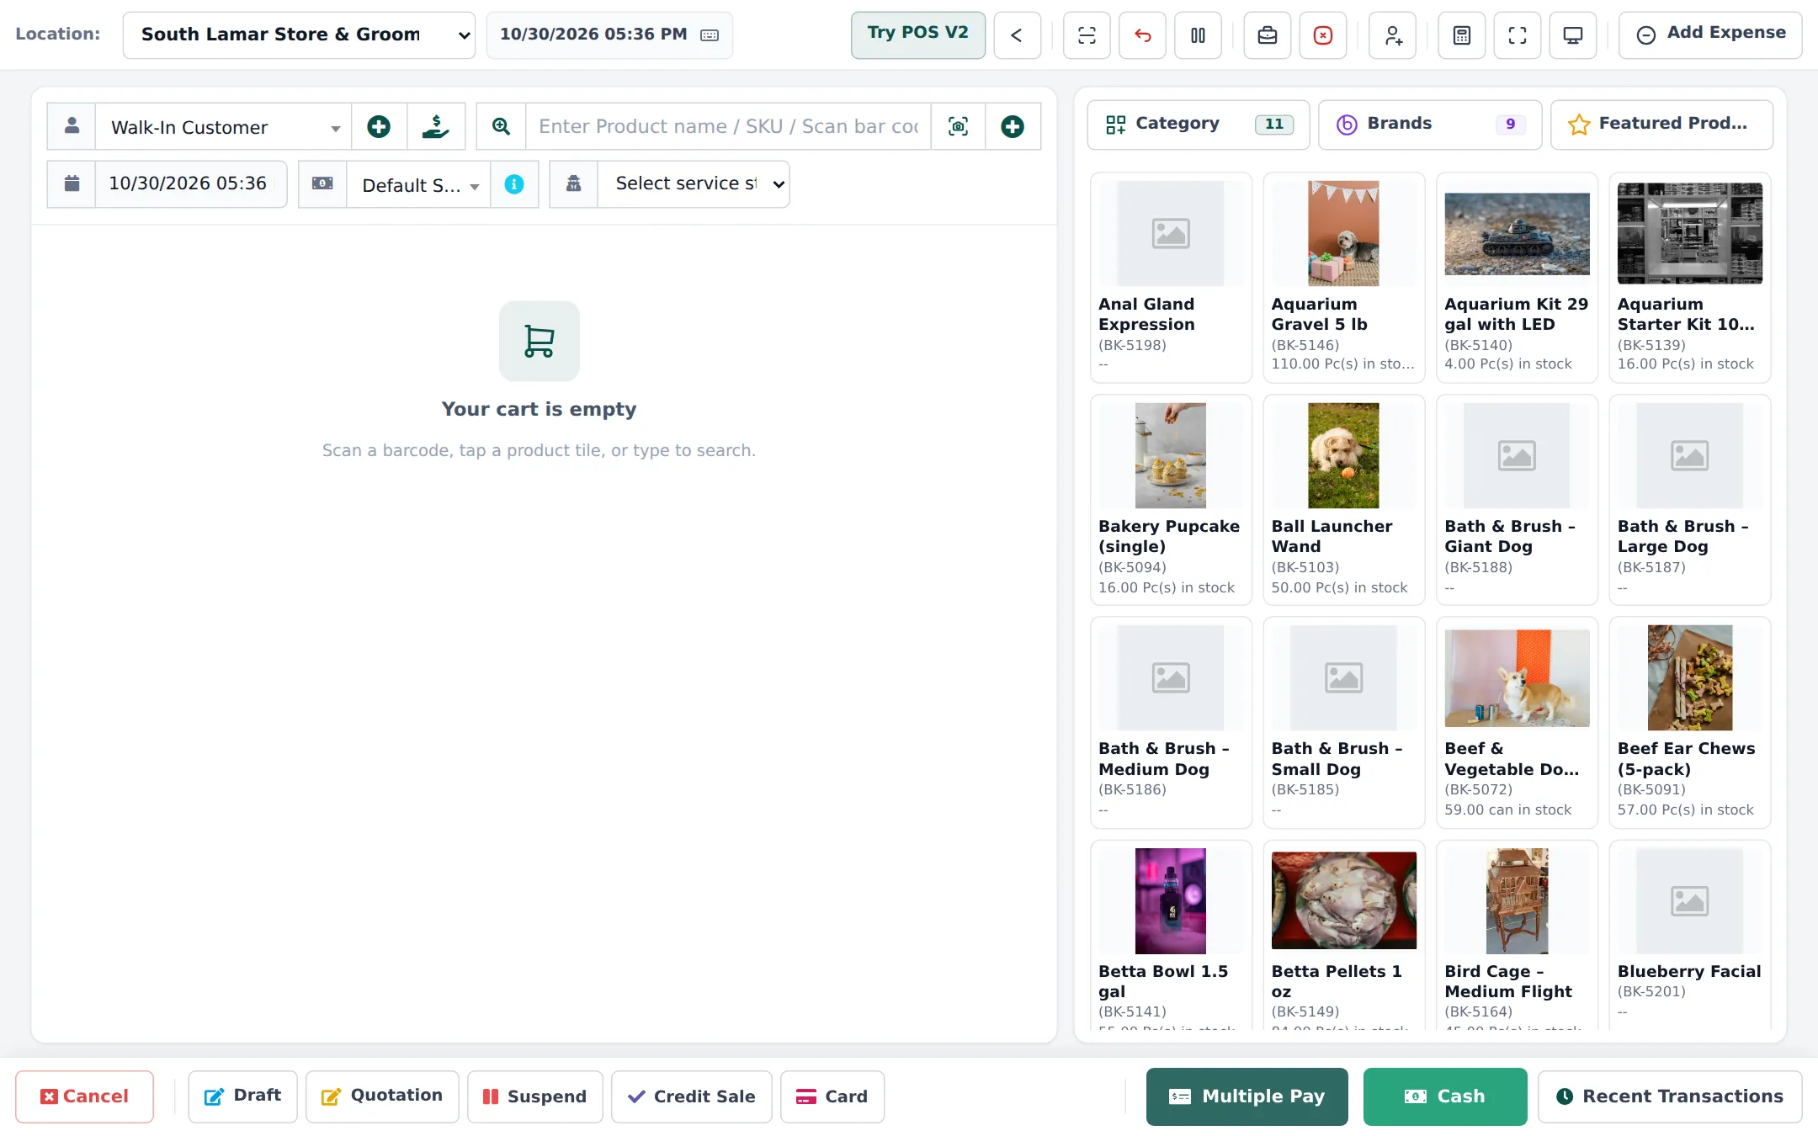
Task: Click the Quotation button
Action: (382, 1096)
